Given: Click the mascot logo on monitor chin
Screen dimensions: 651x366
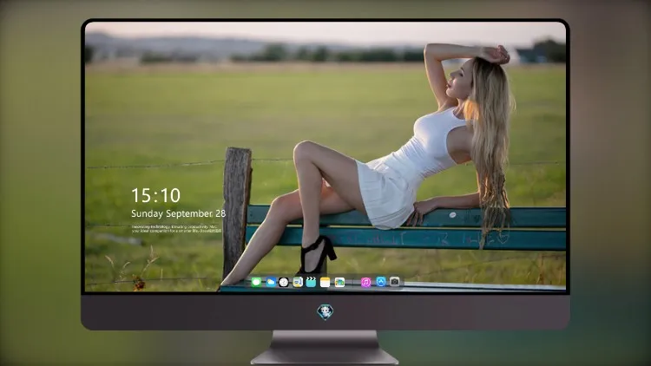Looking at the screenshot, I should pos(325,312).
